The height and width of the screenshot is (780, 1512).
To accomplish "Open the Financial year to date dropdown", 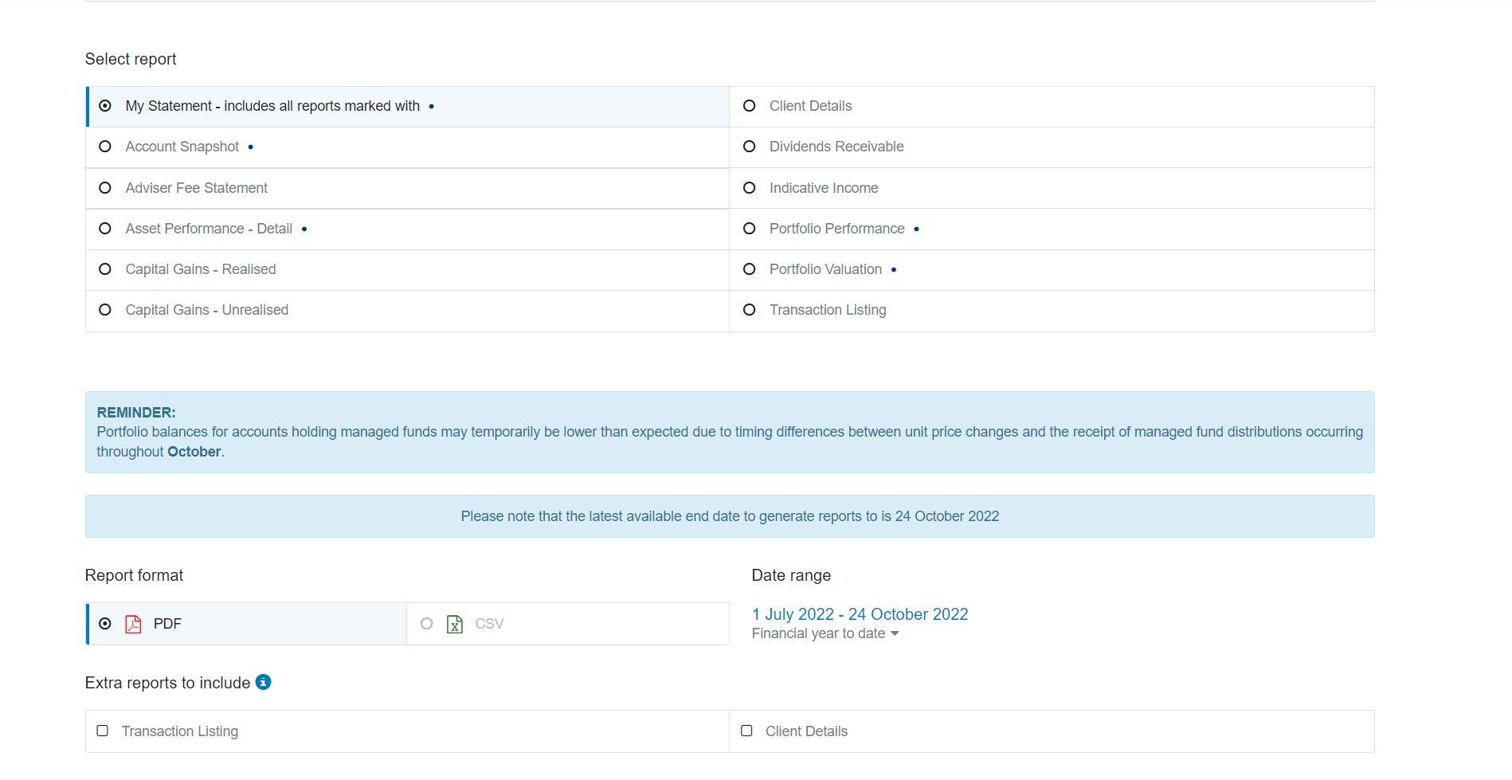I will [825, 634].
